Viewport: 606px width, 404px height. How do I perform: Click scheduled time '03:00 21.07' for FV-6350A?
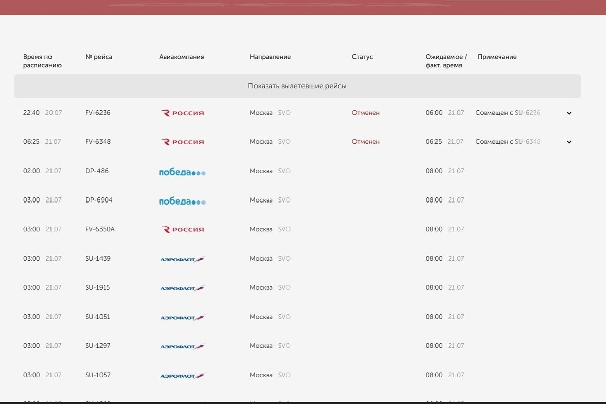tap(42, 229)
